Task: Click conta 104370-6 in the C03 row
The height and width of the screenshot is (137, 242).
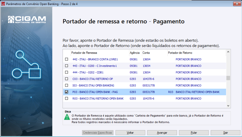Action: (148, 79)
